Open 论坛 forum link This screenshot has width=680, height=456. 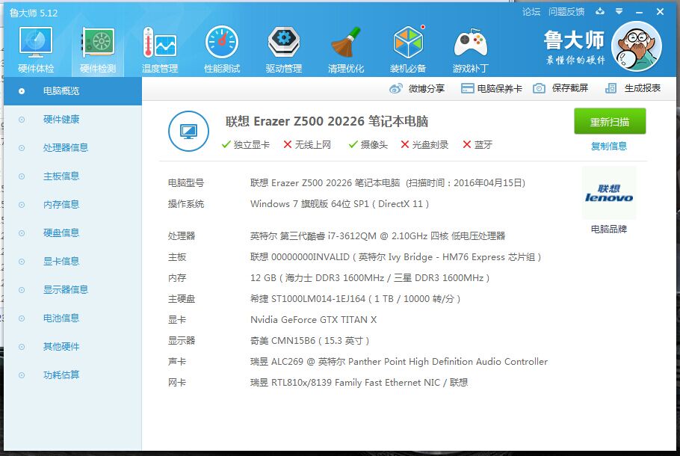[531, 12]
